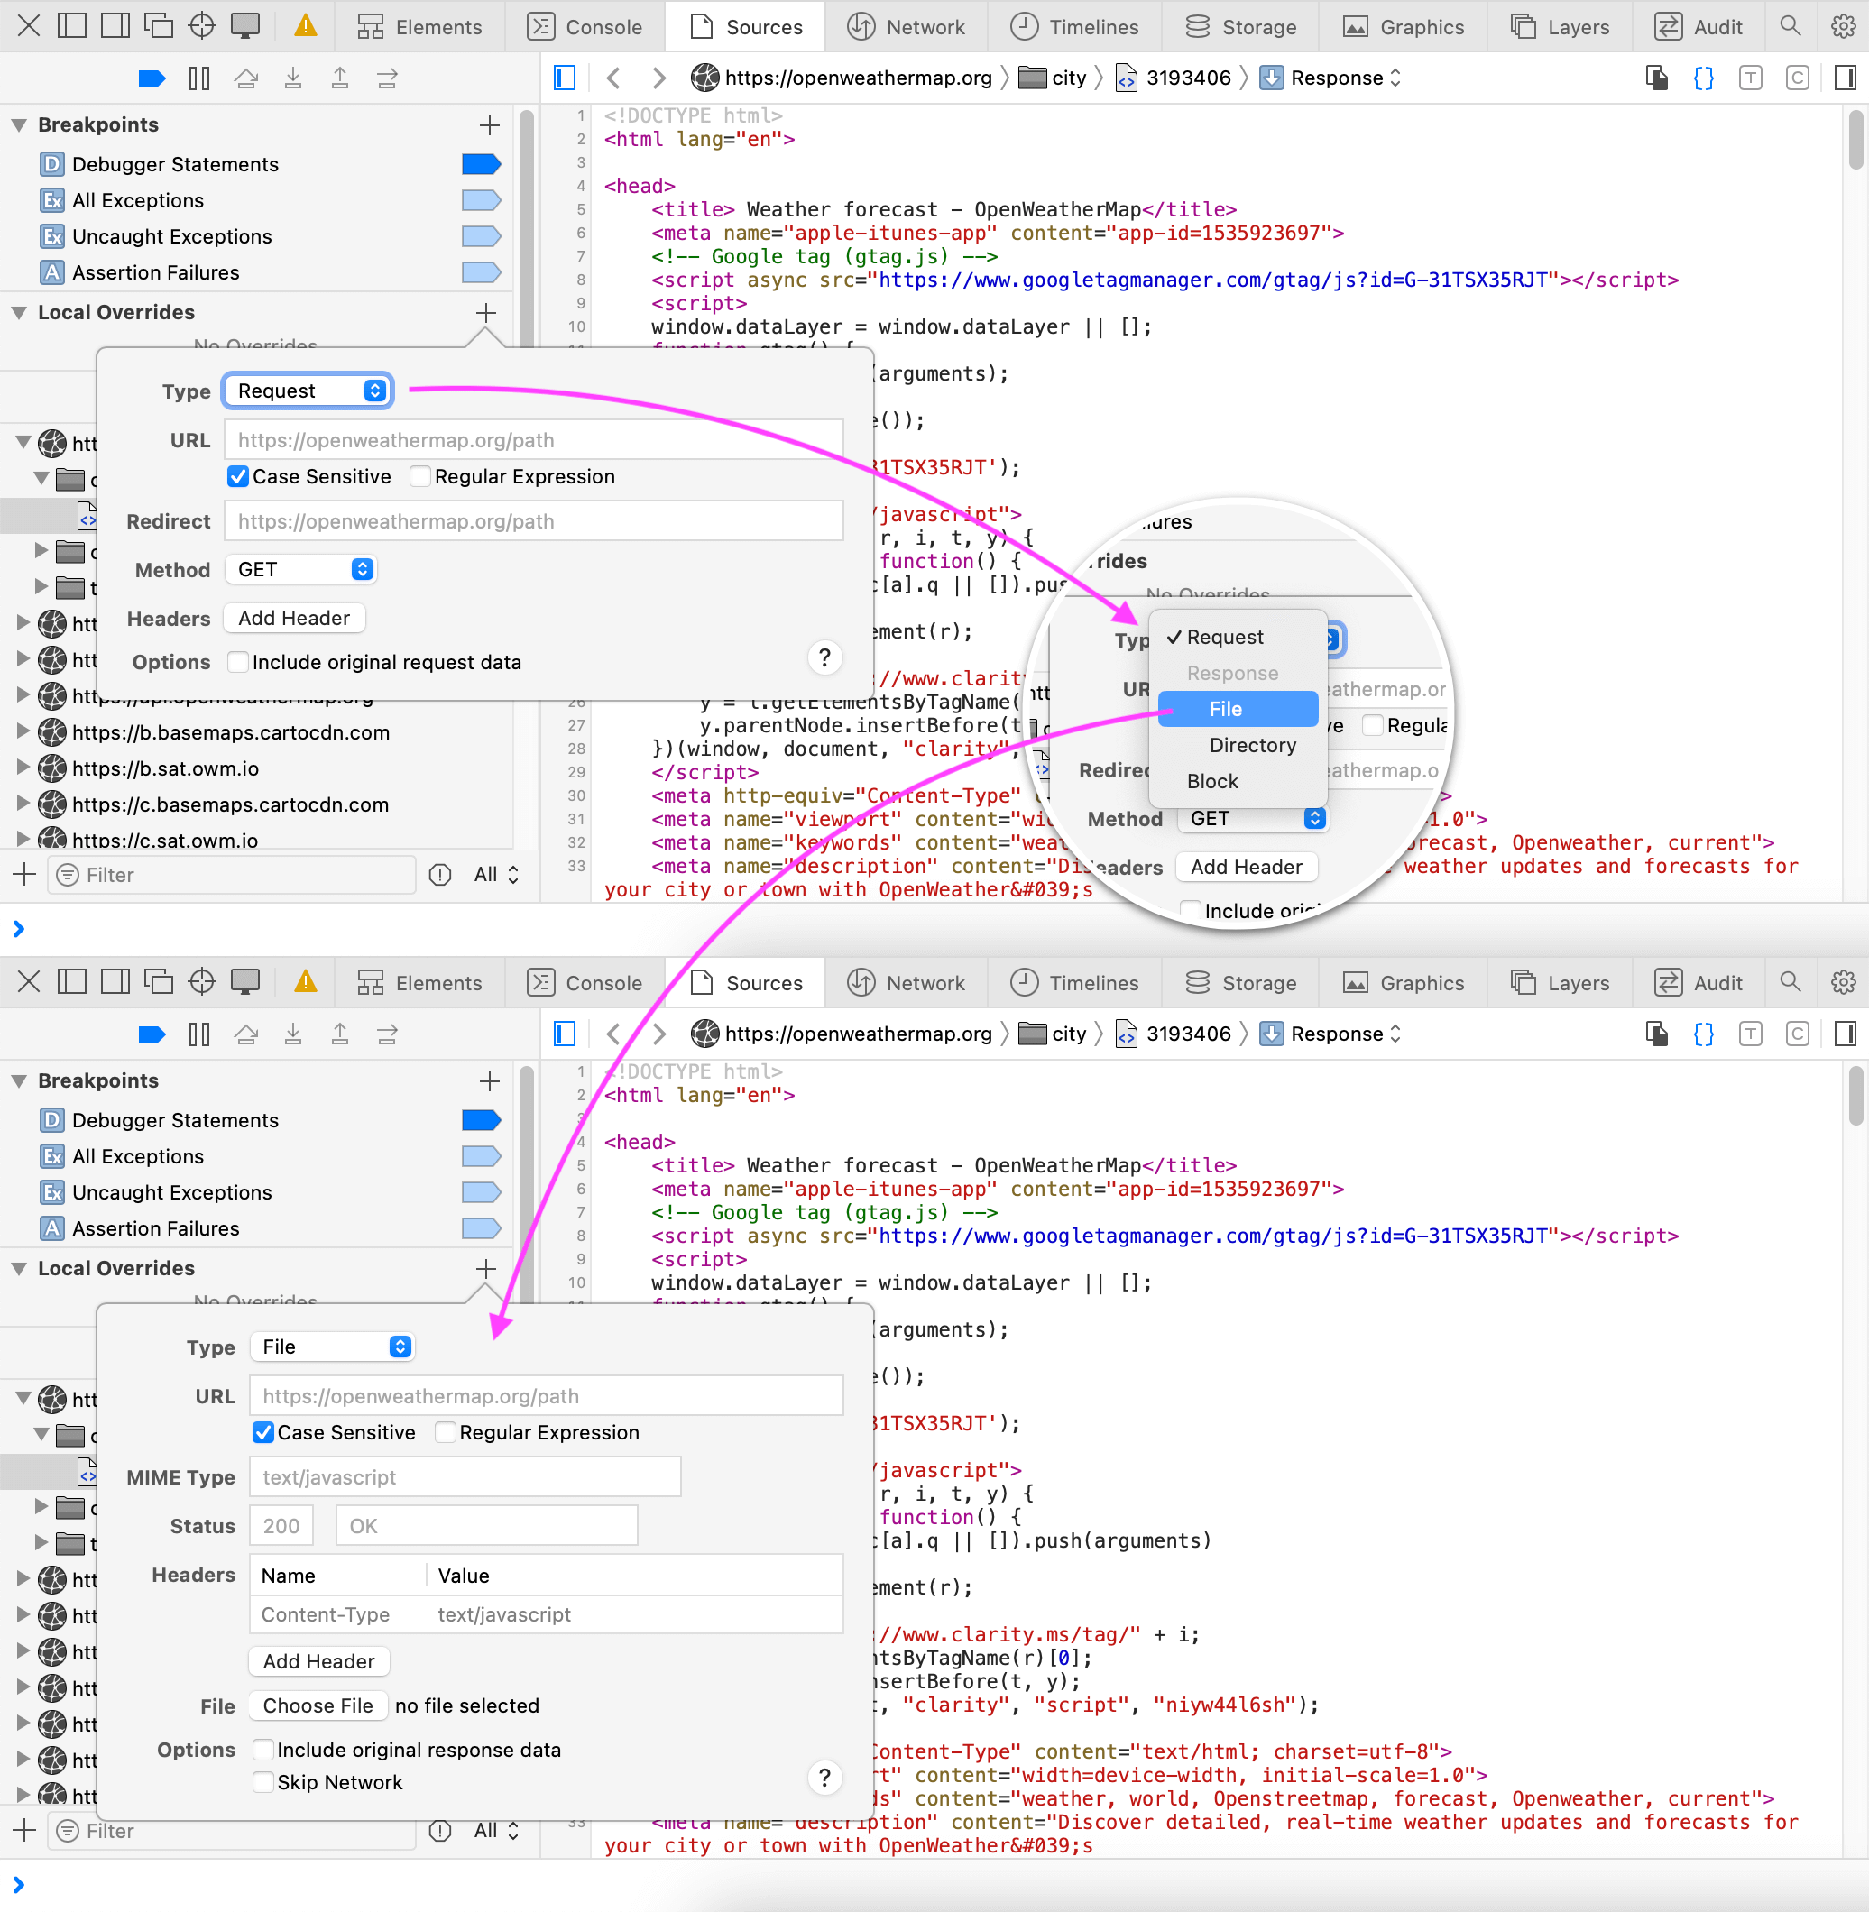Open the Response selector in top breadcrumb
This screenshot has height=1912, width=1869.
1330,78
